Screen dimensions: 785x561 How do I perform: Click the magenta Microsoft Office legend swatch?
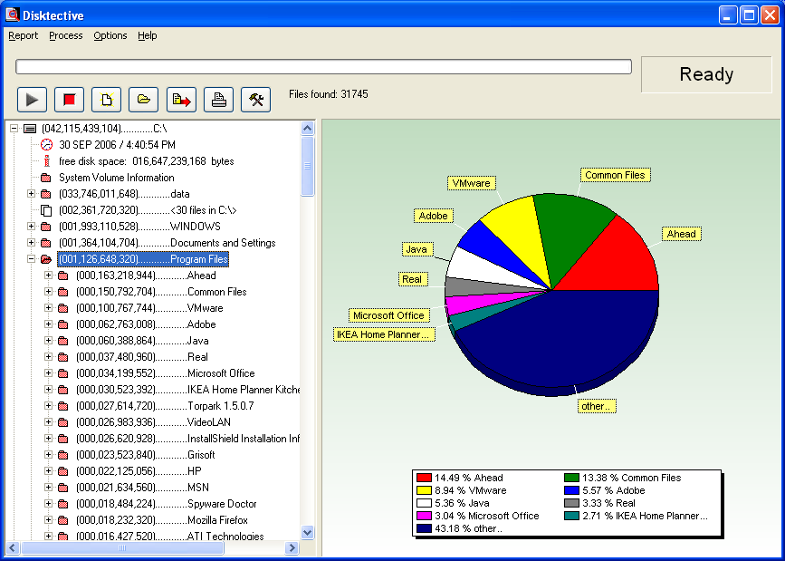(x=424, y=516)
